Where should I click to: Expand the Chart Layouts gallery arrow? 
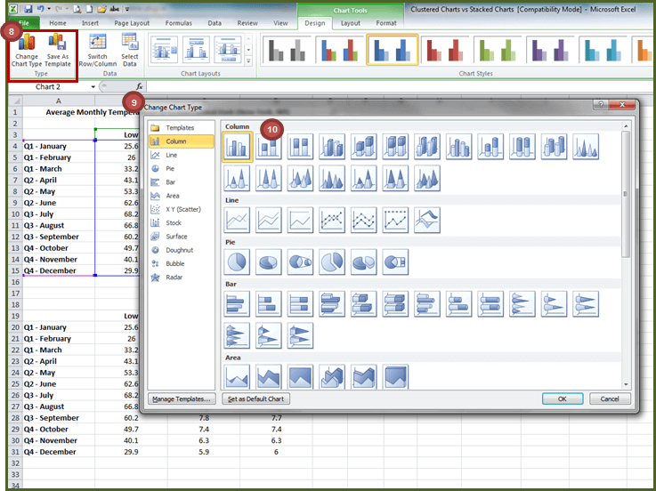coord(247,60)
